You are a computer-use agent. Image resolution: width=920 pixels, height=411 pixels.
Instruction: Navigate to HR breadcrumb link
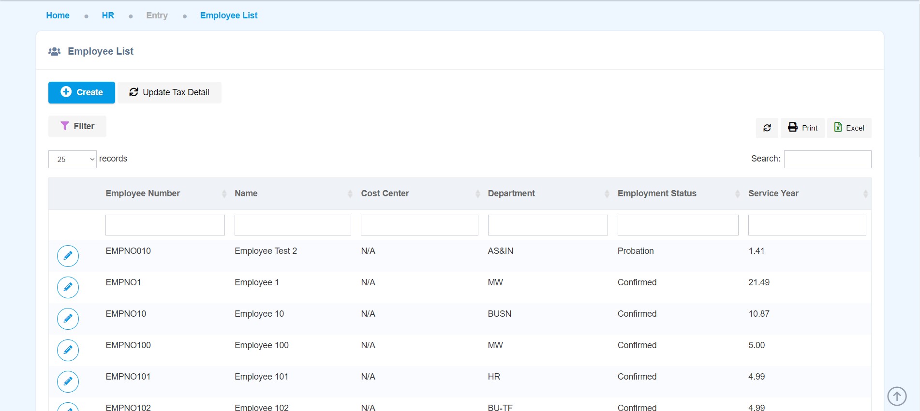click(108, 15)
